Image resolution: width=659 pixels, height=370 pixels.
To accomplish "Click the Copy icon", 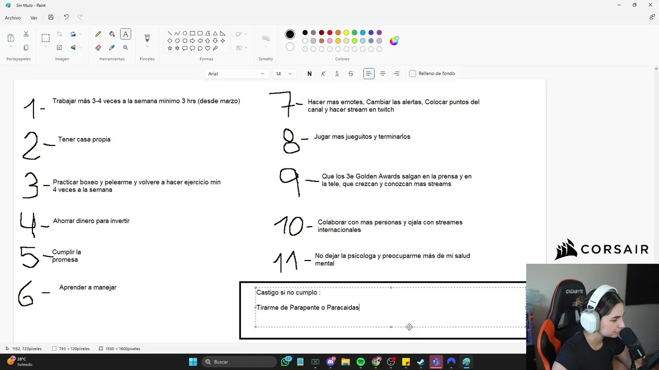I will pos(26,47).
